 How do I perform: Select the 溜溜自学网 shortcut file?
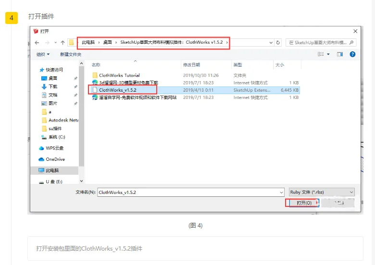pyautogui.click(x=138, y=97)
